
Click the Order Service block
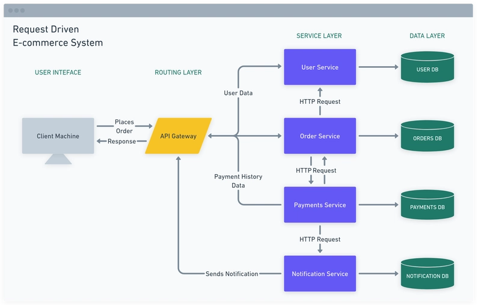pyautogui.click(x=319, y=136)
